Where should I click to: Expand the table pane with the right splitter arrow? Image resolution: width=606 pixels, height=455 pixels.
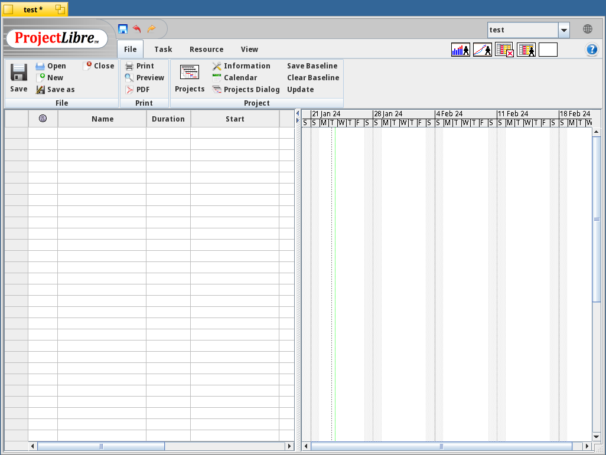(298, 120)
